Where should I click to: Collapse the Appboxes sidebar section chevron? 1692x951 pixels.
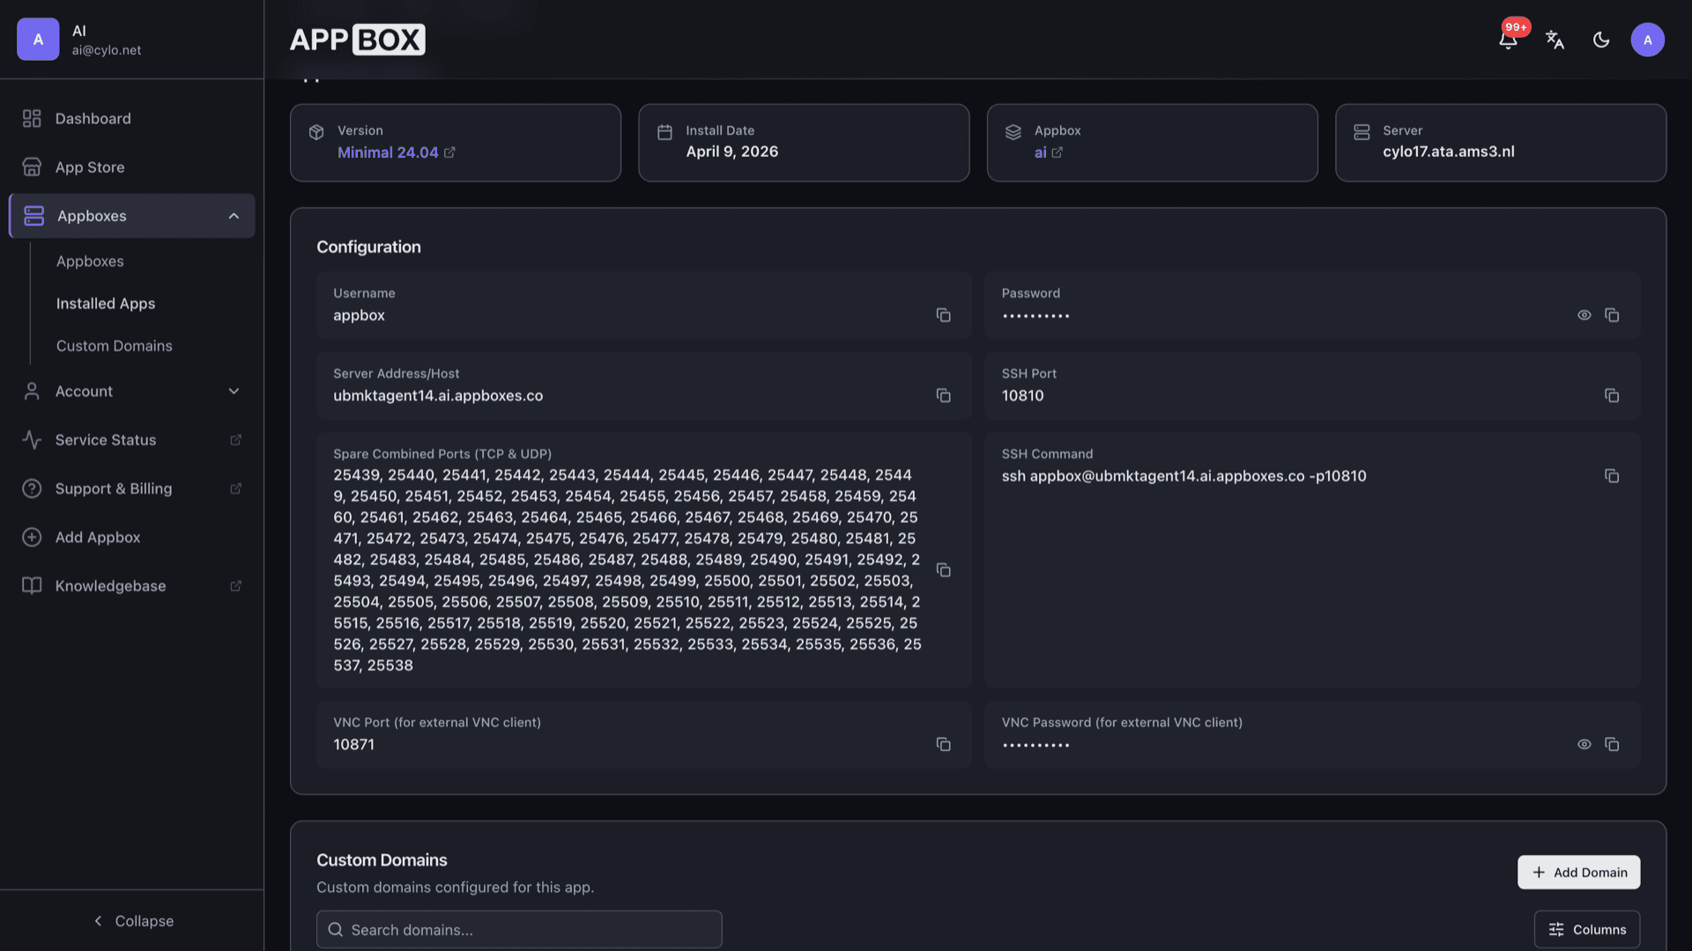point(234,216)
